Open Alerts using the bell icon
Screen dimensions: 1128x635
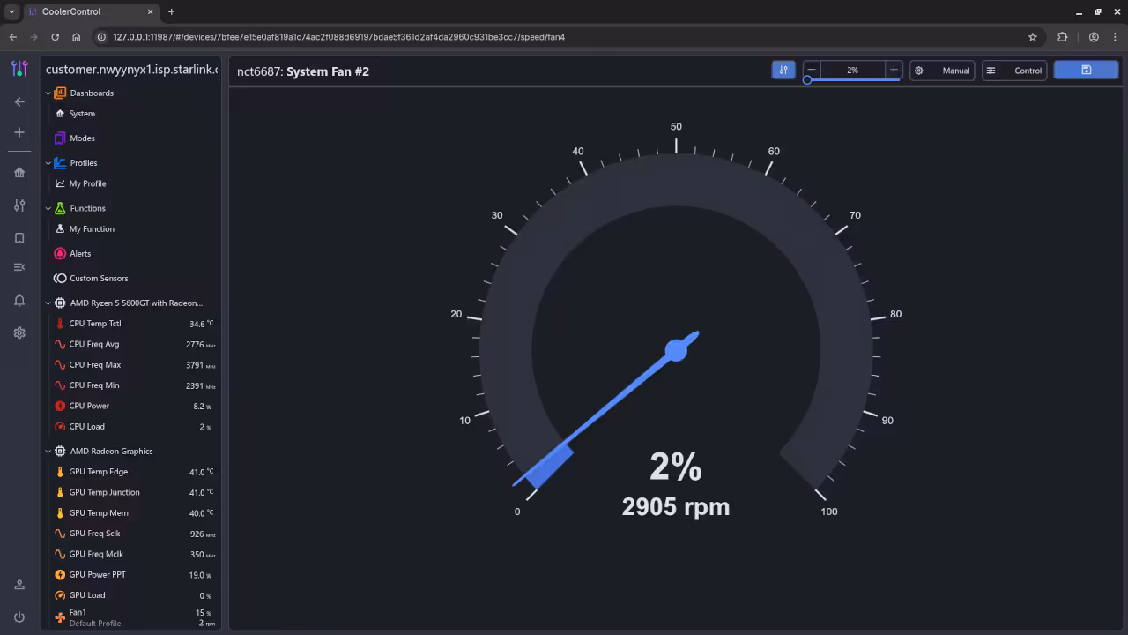tap(19, 300)
